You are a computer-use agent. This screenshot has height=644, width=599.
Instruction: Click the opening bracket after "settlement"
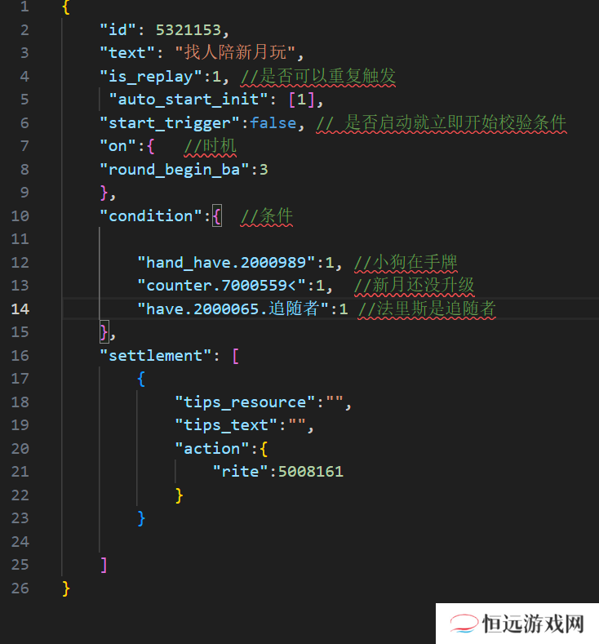click(235, 356)
